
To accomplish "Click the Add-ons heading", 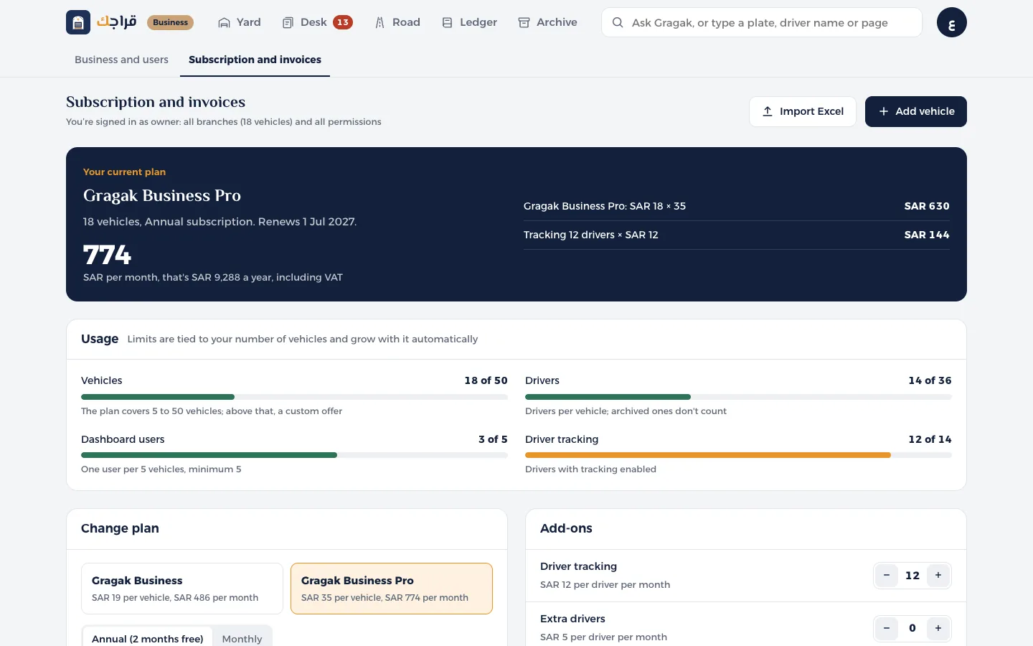I will click(566, 528).
